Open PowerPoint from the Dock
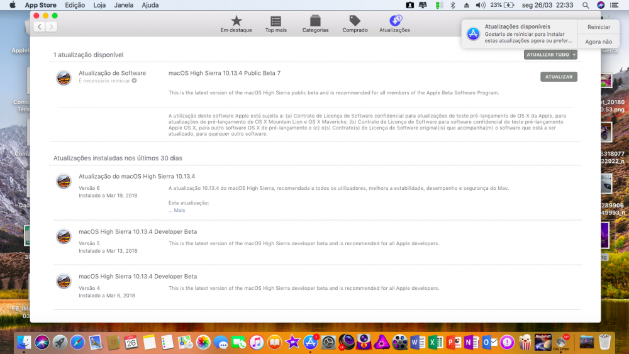The image size is (629, 354). click(454, 343)
